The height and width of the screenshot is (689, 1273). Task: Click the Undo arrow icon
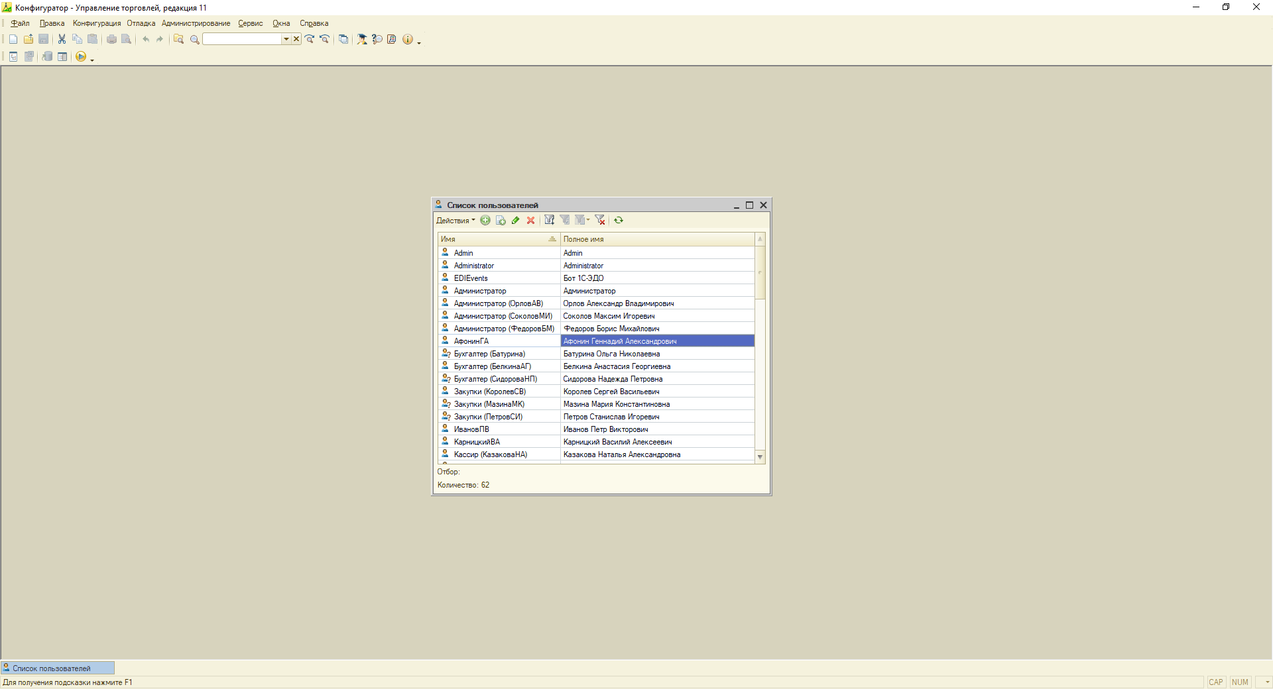(145, 39)
